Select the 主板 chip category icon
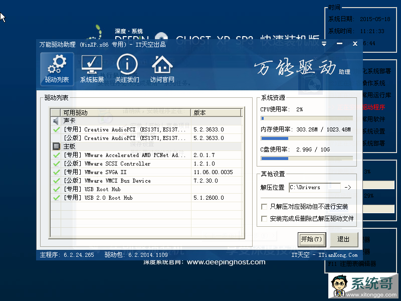The image size is (401, 301). point(56,146)
